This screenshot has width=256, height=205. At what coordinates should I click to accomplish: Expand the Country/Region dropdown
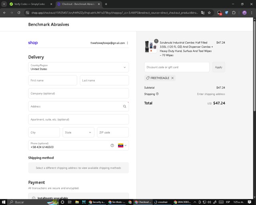(78, 67)
